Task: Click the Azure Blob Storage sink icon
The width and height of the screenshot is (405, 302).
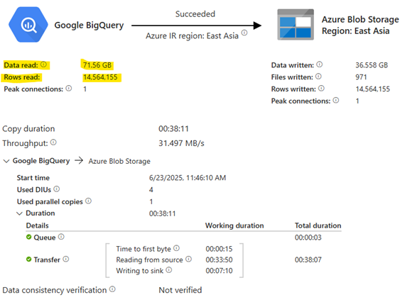Action: point(296,25)
